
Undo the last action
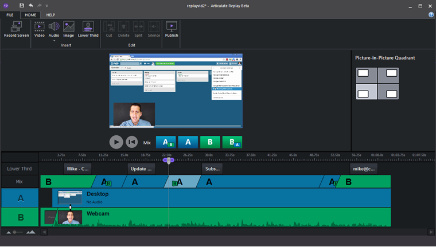tap(30, 5)
